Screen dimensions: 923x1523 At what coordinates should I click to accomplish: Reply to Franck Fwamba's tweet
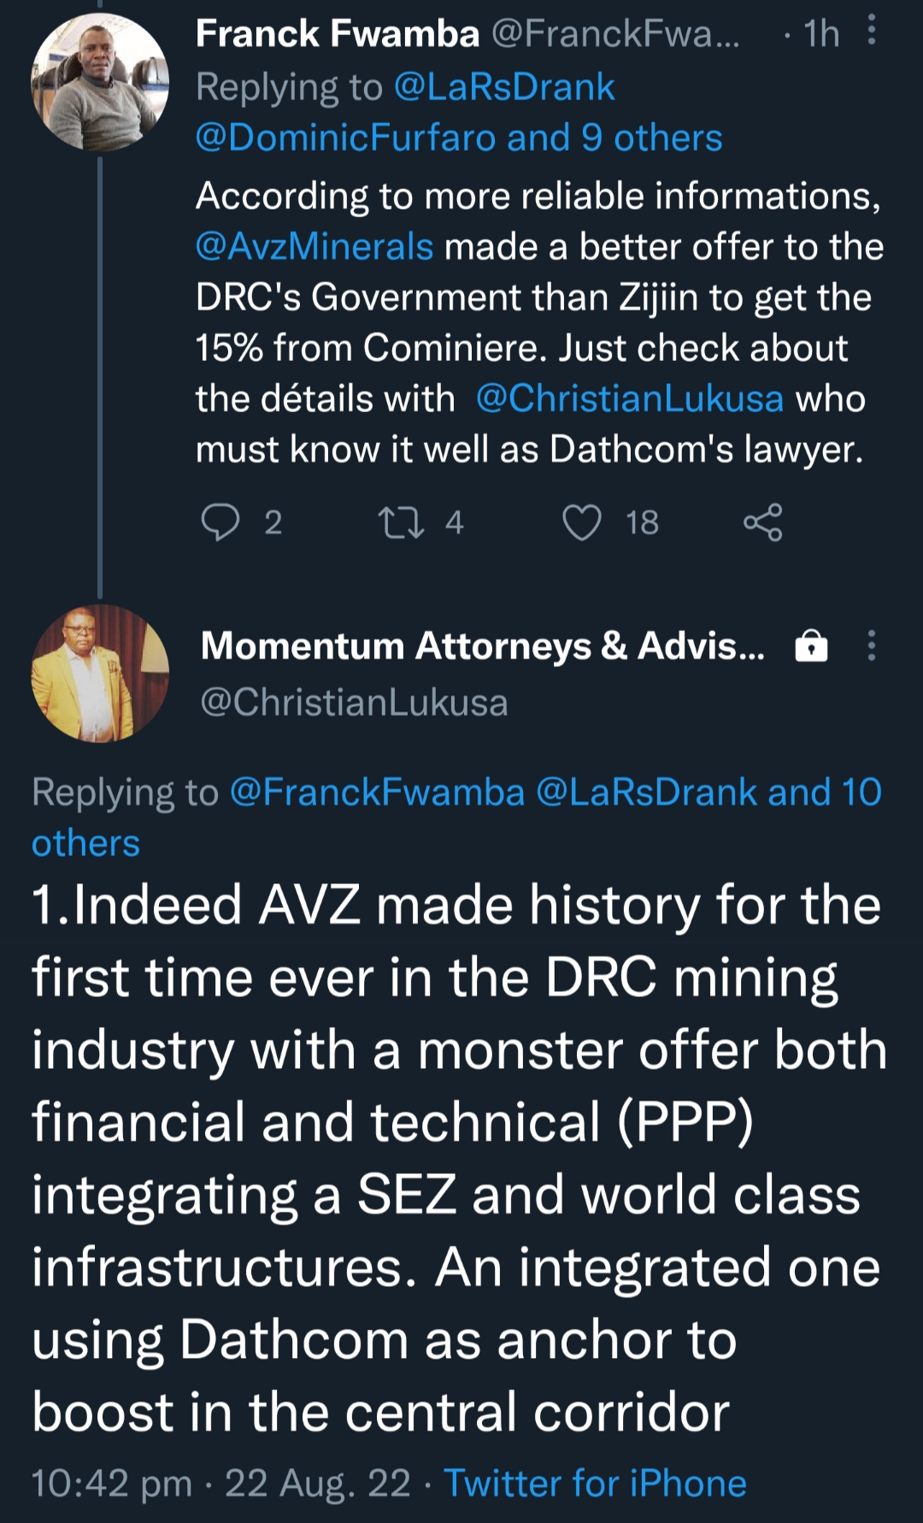click(220, 522)
